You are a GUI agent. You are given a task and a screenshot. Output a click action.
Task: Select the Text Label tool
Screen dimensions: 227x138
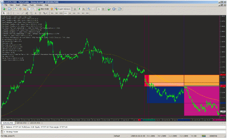point(40,13)
